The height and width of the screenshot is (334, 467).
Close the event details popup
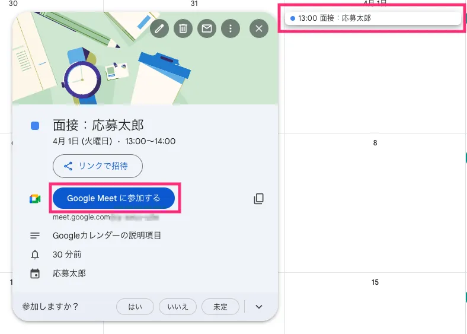tap(258, 28)
